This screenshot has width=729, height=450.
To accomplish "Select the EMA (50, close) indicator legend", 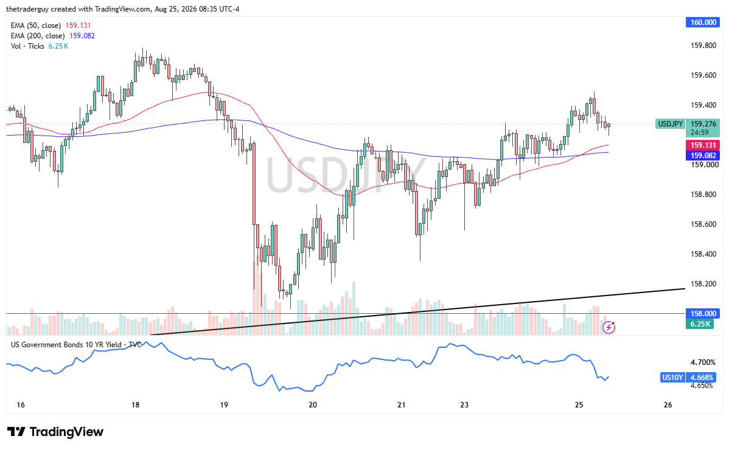I will pos(51,26).
